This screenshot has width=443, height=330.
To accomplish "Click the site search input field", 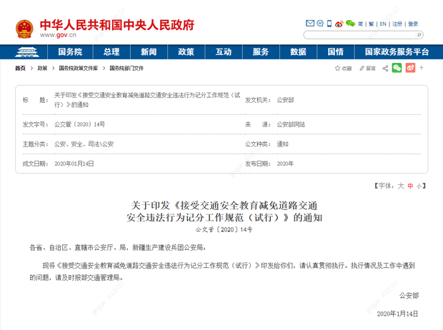I will pos(360,35).
